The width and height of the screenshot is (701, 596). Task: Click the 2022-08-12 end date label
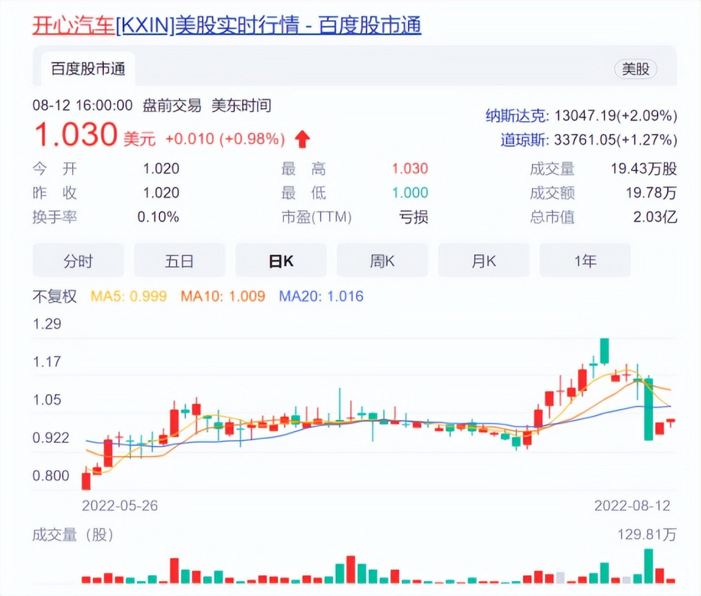632,506
